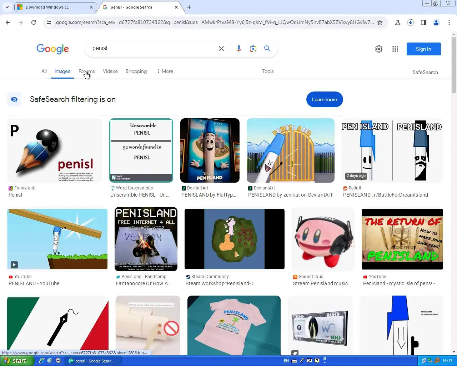Open Quick Settings gear icon
The width and height of the screenshot is (457, 366).
pyautogui.click(x=379, y=49)
